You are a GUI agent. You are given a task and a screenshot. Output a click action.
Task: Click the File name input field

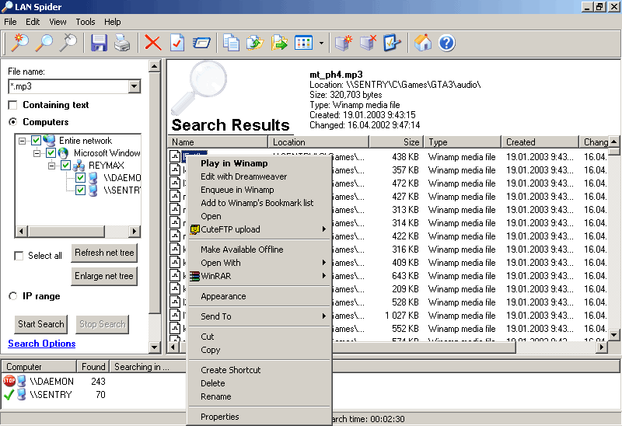tap(68, 86)
